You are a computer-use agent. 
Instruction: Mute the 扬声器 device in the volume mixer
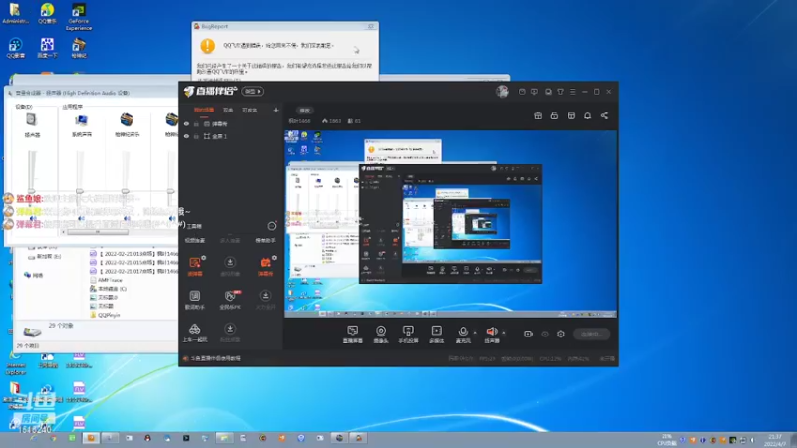tap(33, 218)
